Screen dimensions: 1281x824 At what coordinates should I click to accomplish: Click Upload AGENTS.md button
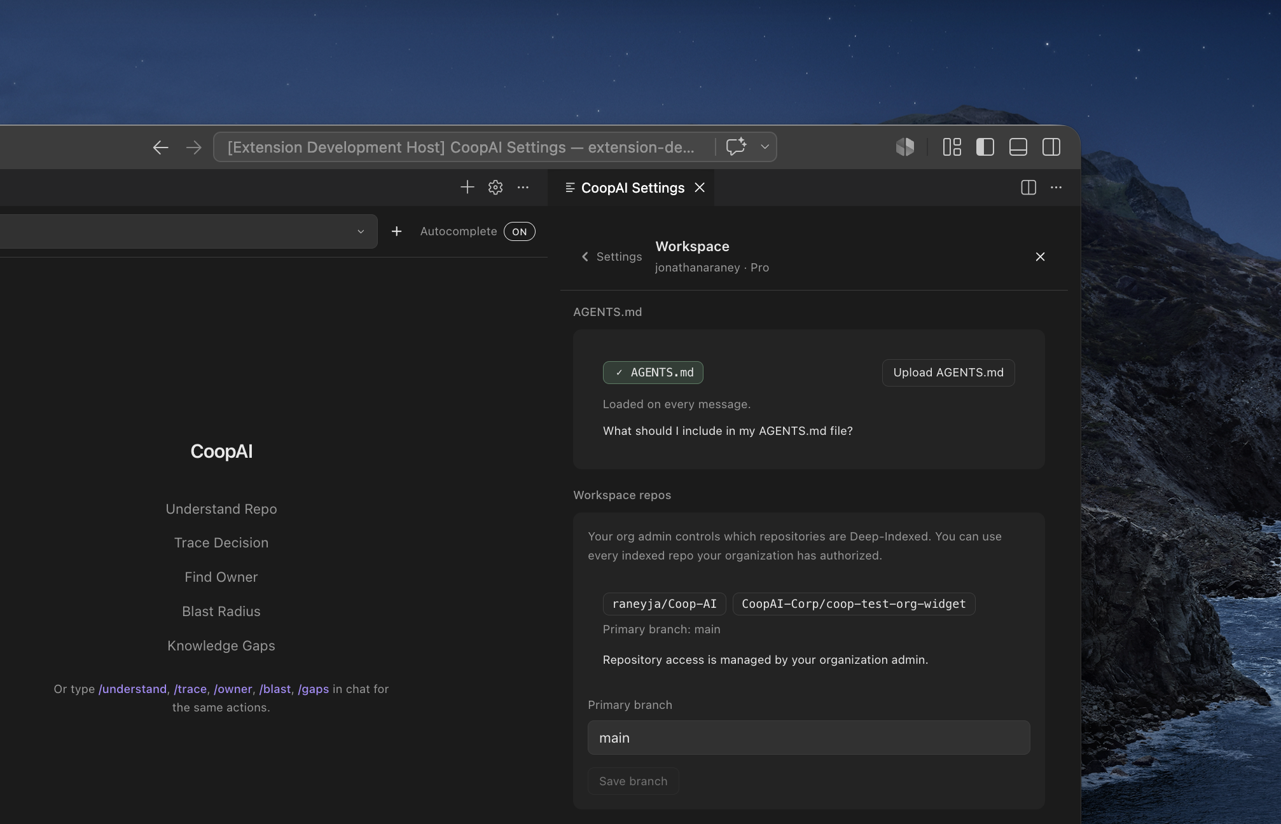click(948, 373)
